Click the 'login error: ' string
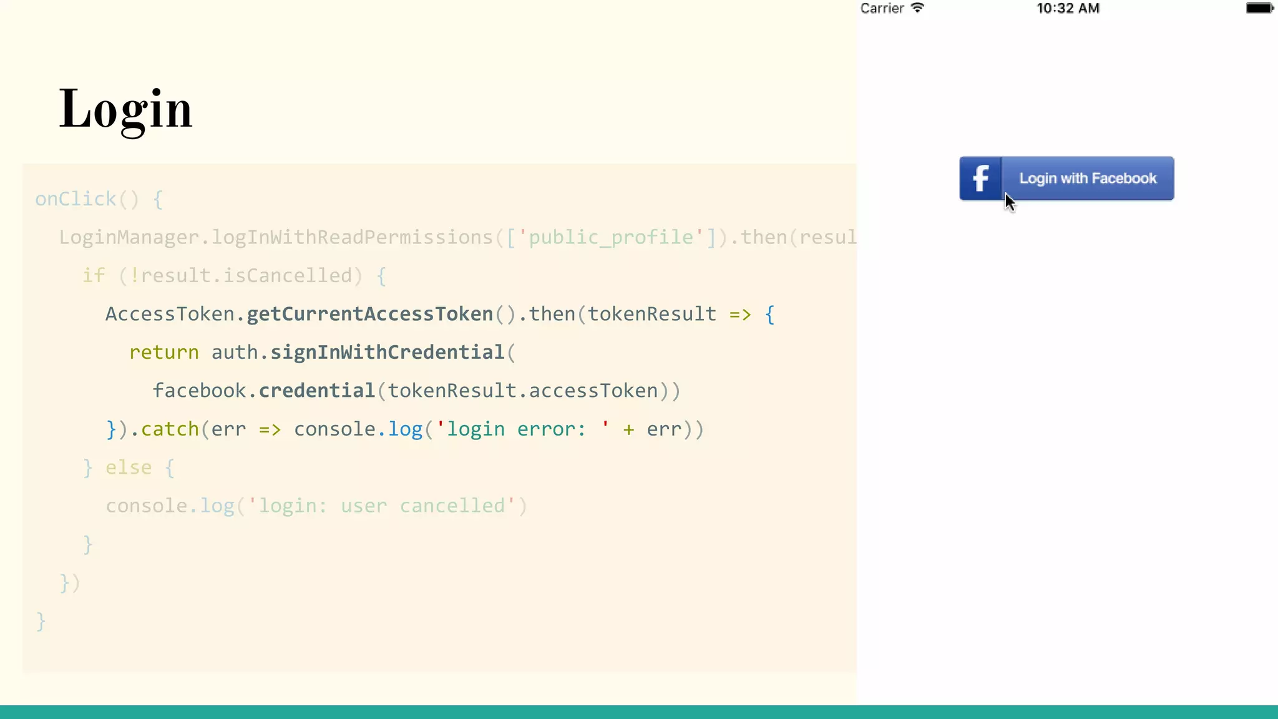 click(522, 429)
